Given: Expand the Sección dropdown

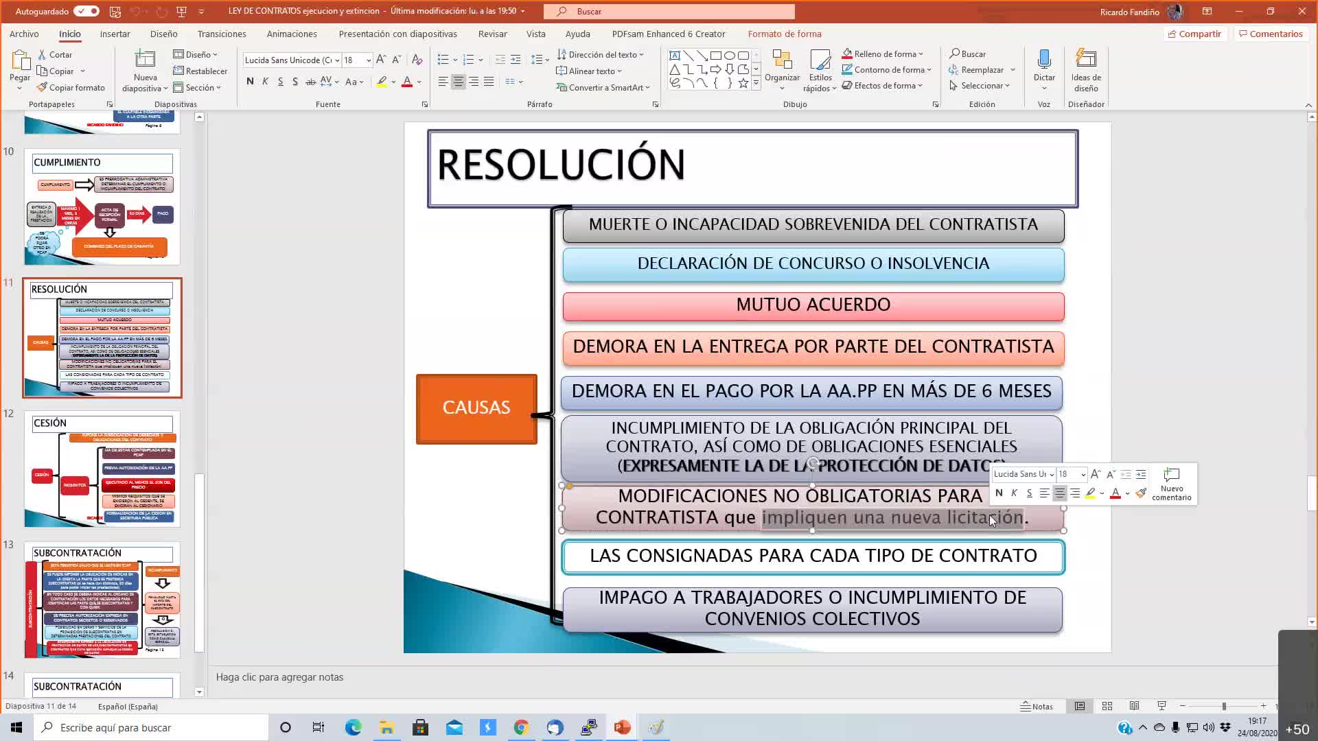Looking at the screenshot, I should (197, 87).
